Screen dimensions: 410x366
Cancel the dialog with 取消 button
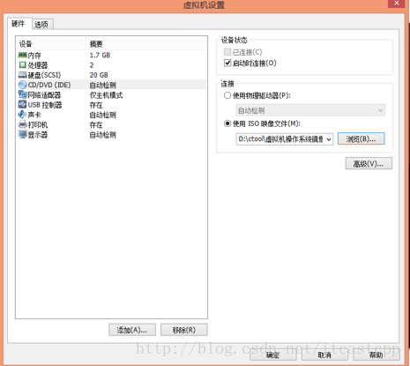tap(324, 355)
